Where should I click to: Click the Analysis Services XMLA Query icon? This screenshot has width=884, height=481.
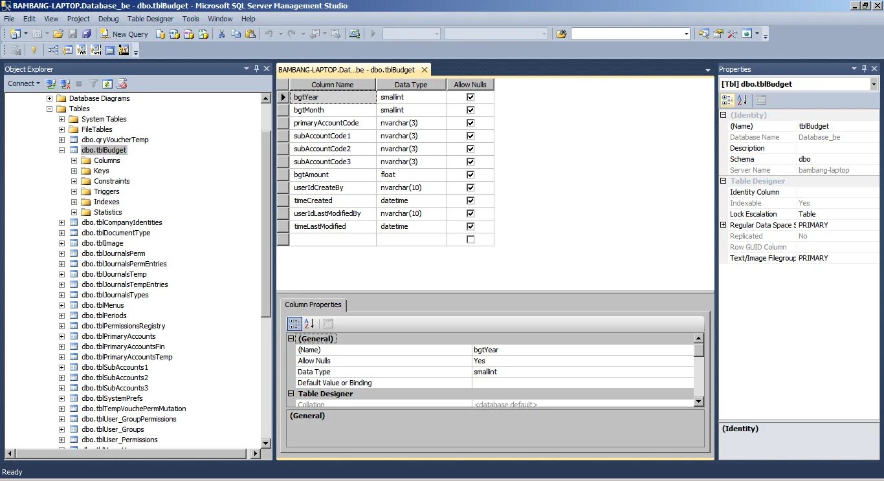[203, 34]
